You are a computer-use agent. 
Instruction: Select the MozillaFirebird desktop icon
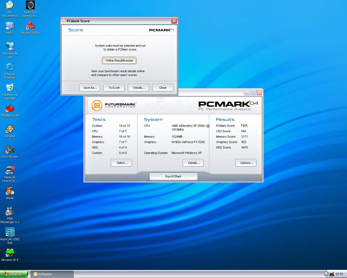click(10, 109)
